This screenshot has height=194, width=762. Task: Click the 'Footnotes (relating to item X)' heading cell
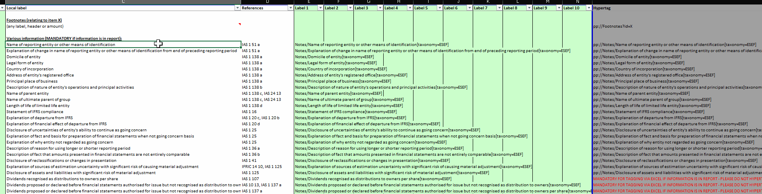coord(34,20)
